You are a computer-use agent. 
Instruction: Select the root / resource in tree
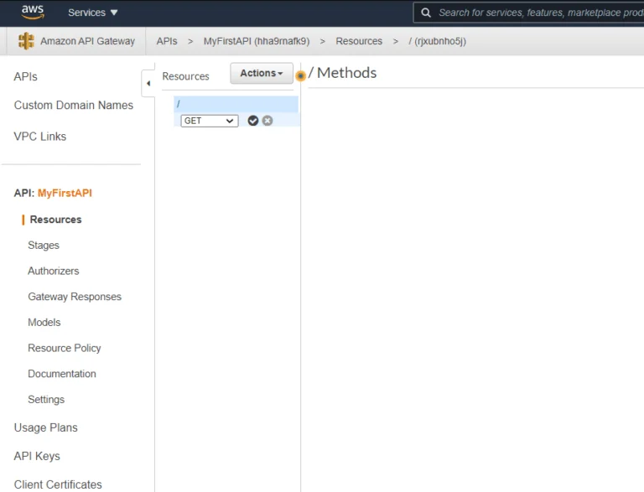tap(236, 104)
